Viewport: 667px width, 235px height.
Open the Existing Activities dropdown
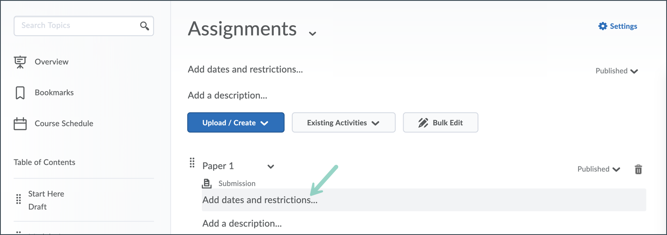(x=344, y=123)
